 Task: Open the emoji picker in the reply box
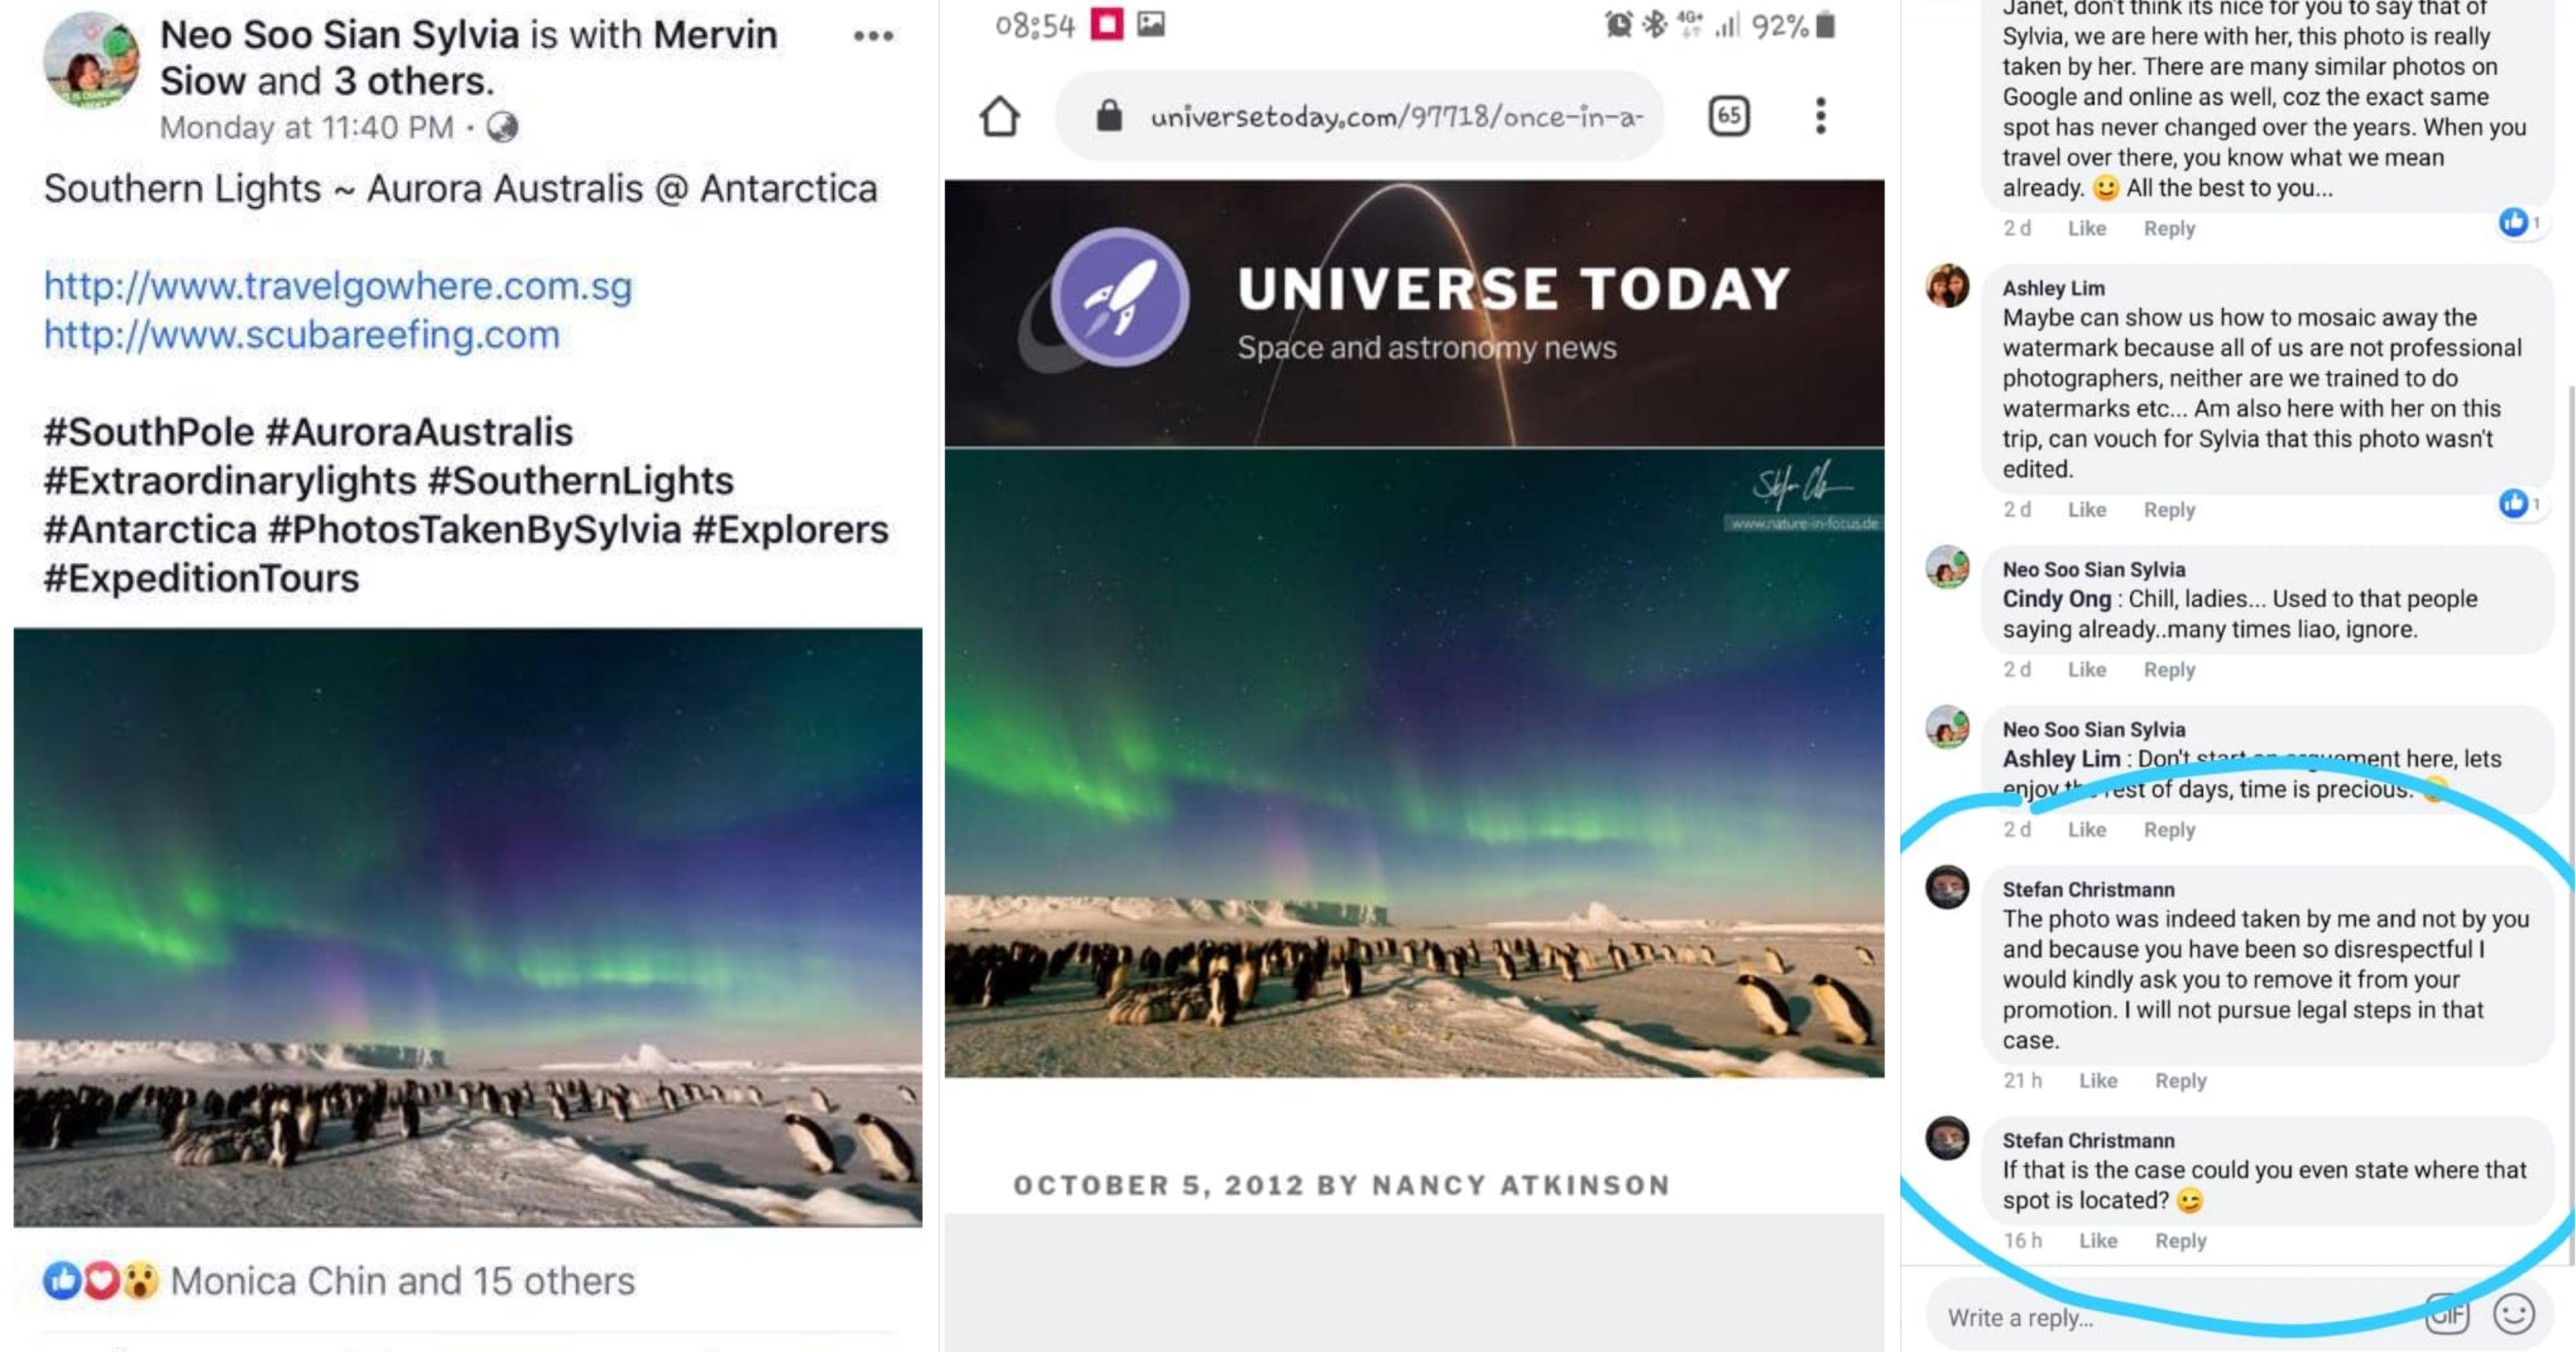click(2514, 1314)
